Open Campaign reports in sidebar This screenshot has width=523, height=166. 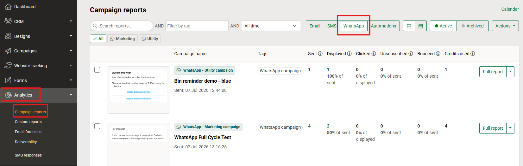[30, 112]
